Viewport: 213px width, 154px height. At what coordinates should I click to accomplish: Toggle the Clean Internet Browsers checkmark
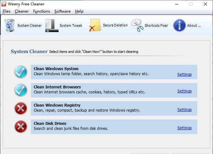[x=21, y=90]
